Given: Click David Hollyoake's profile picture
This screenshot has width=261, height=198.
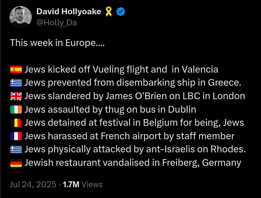Looking at the screenshot, I should click(x=20, y=16).
